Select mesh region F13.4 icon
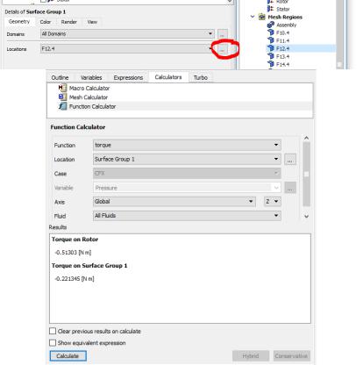The width and height of the screenshot is (363, 365). (271, 56)
